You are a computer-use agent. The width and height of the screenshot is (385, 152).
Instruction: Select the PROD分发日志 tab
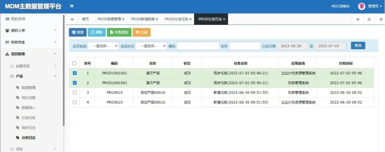(210, 19)
